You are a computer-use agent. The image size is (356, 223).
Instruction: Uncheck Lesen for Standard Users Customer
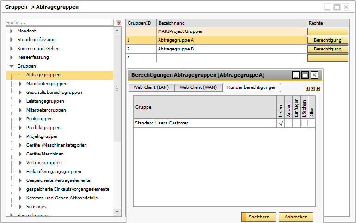(x=281, y=124)
